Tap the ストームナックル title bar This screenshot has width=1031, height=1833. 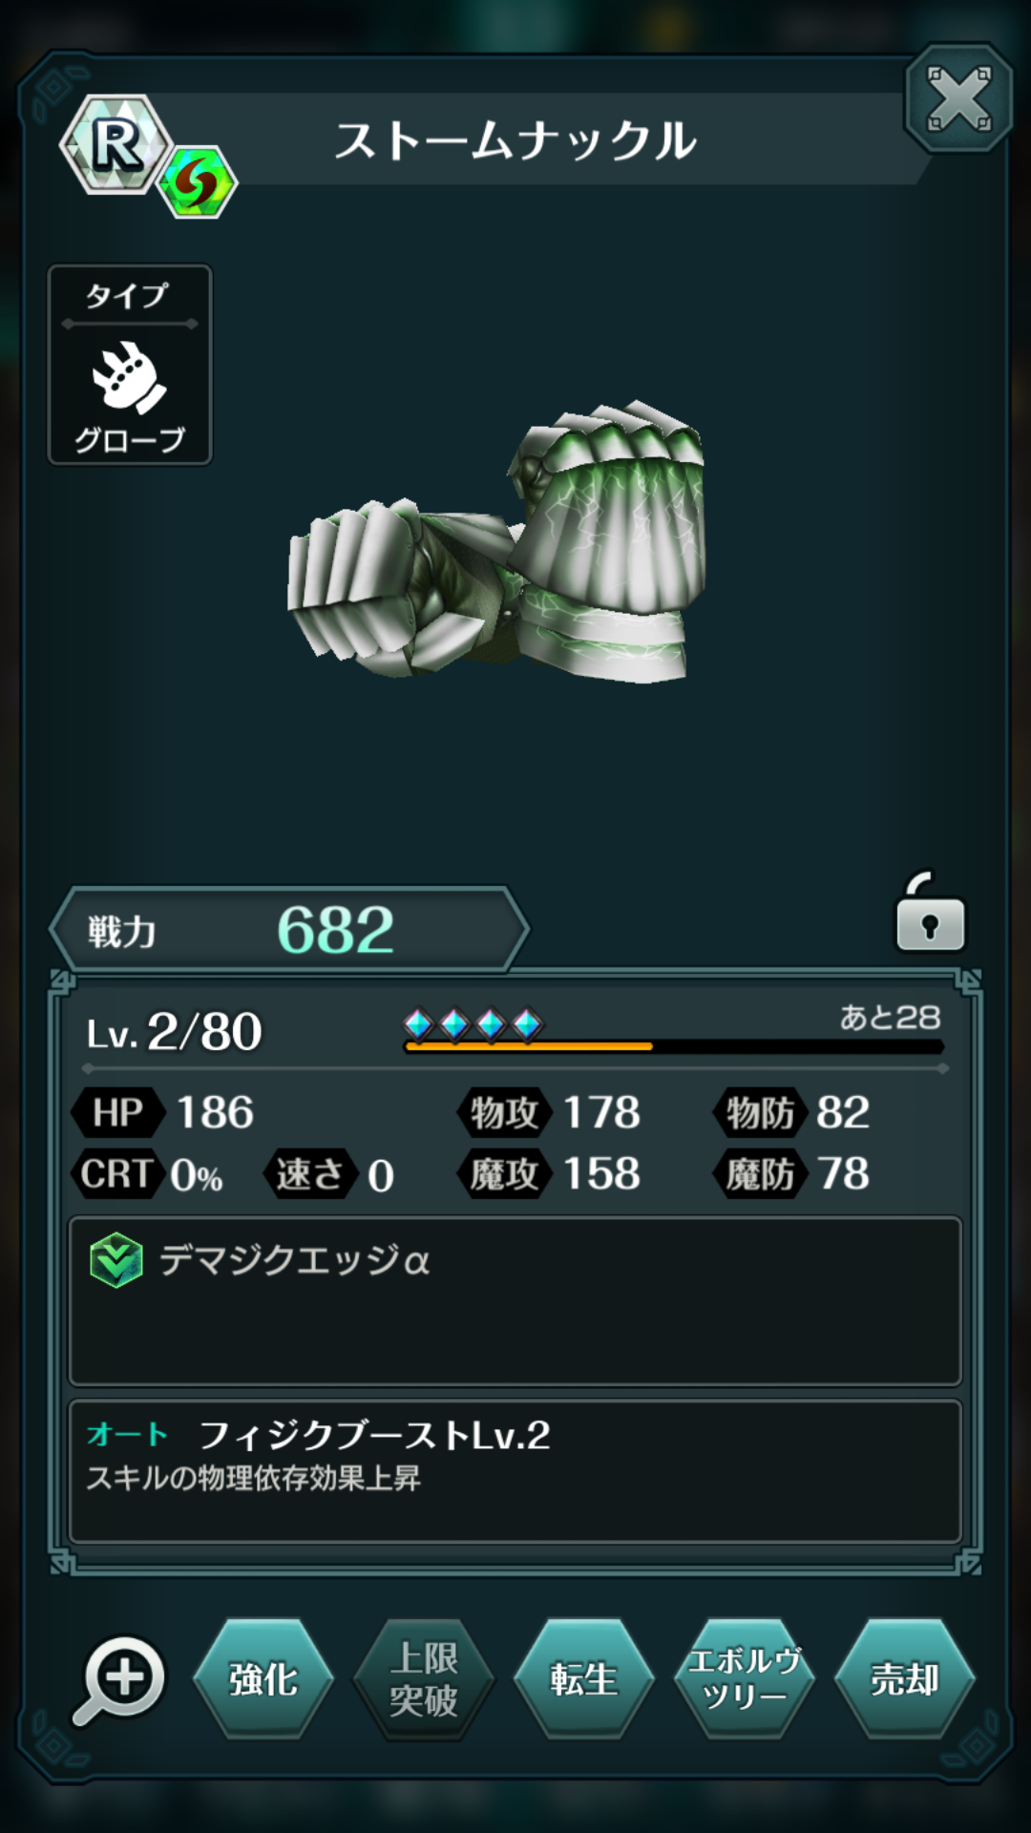(515, 140)
